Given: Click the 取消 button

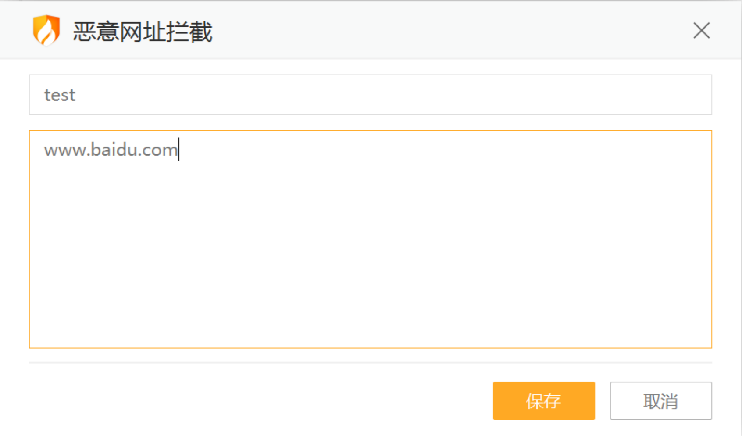Looking at the screenshot, I should pyautogui.click(x=660, y=401).
